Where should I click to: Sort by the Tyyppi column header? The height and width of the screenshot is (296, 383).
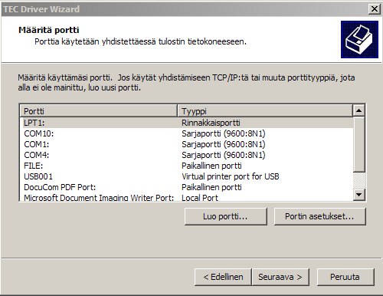[265, 111]
